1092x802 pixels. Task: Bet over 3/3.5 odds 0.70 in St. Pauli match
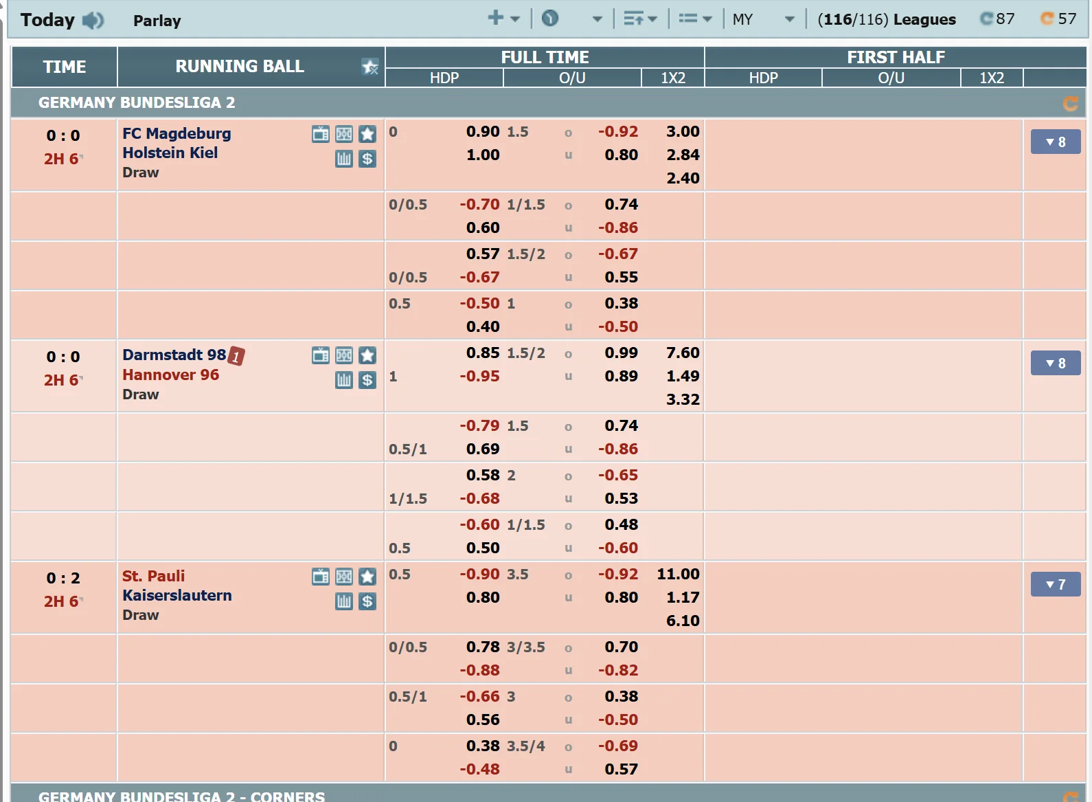point(621,647)
